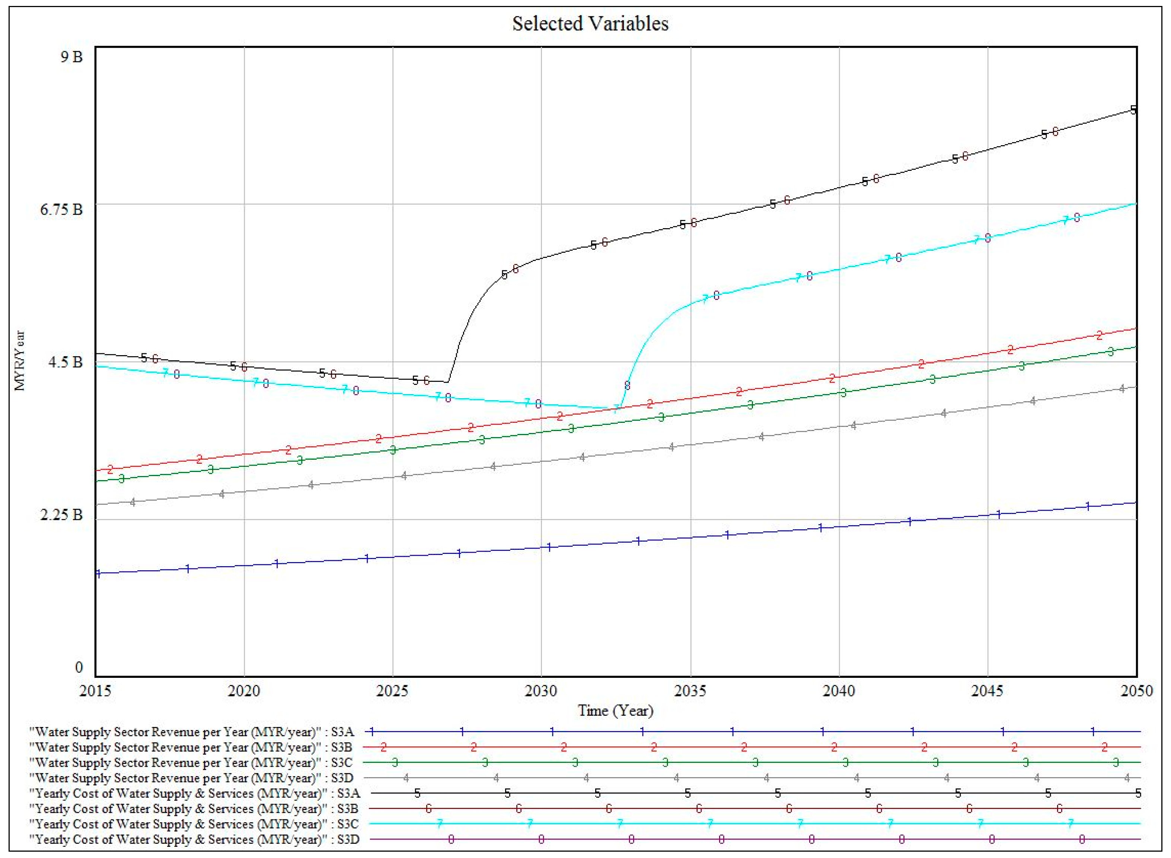
Task: Click the cyan S3C cost legend line sample
Action: pos(753,824)
